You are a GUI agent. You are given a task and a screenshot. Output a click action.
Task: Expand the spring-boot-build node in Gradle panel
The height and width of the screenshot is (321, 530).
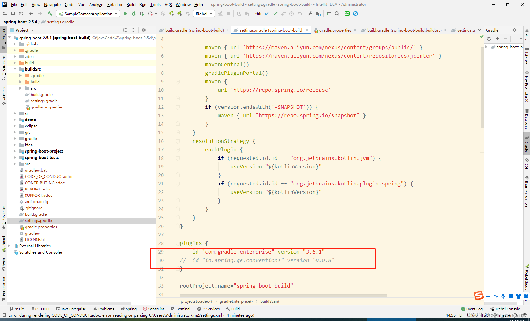487,47
